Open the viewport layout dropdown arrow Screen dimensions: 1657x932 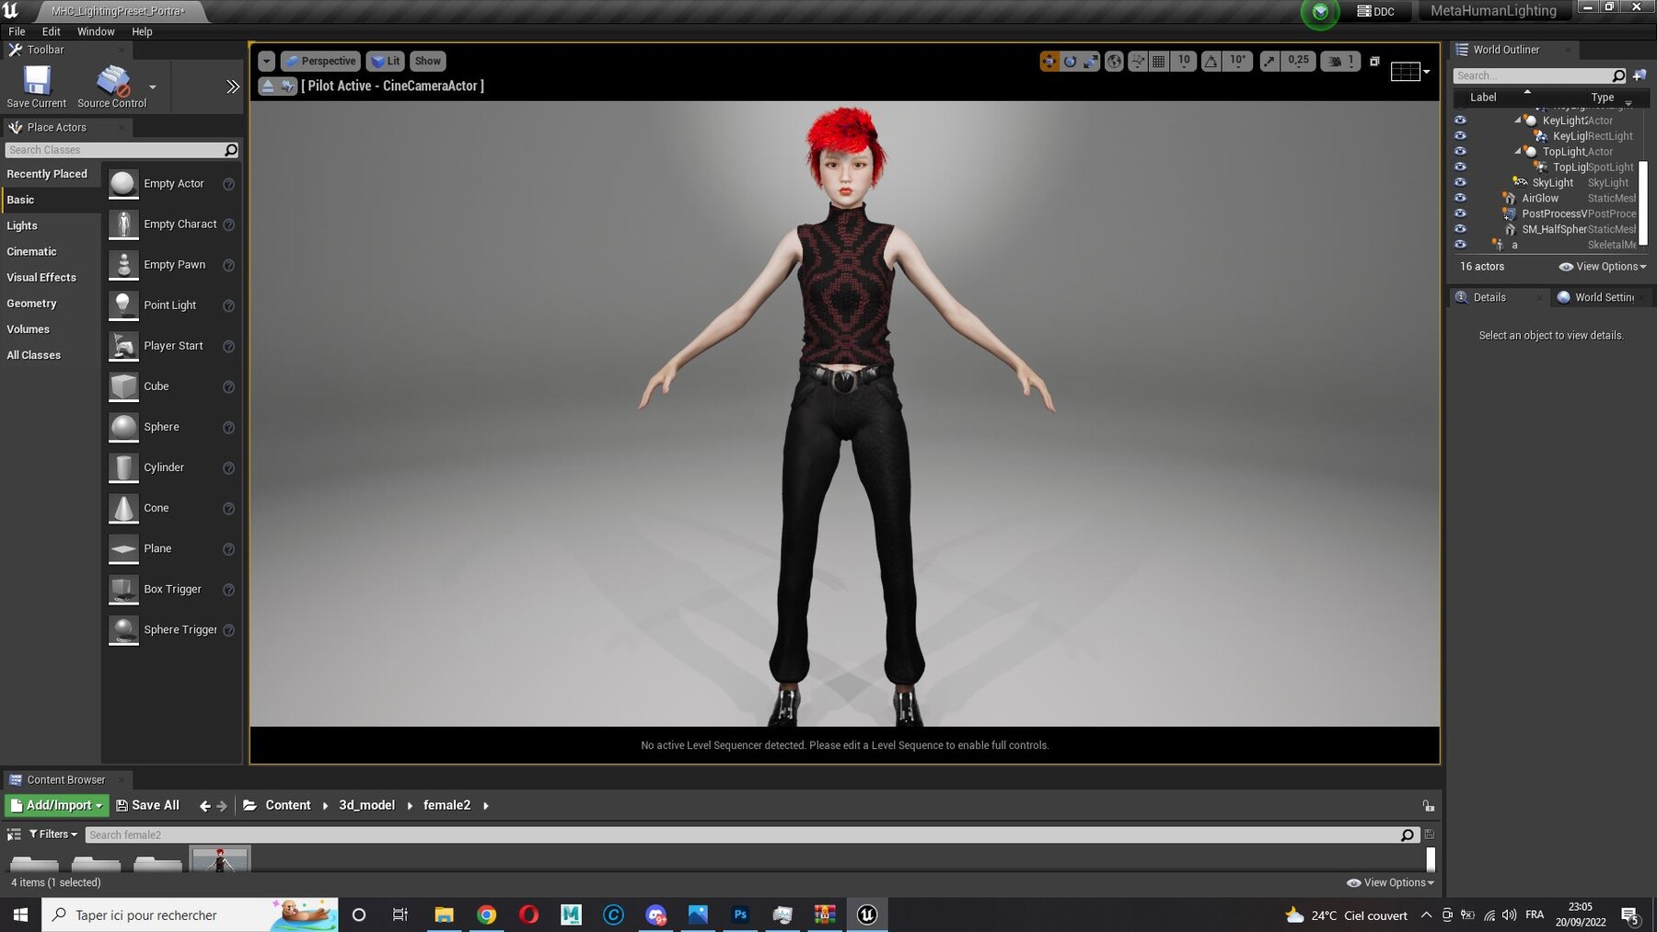1426,71
